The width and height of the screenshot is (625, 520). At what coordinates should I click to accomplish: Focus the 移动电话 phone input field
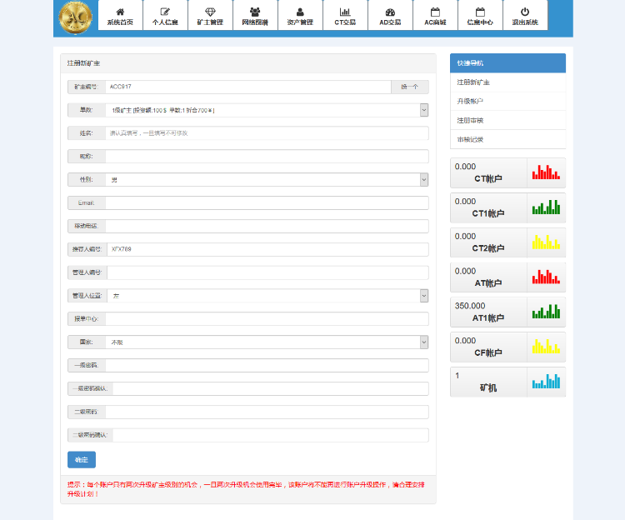pos(267,227)
